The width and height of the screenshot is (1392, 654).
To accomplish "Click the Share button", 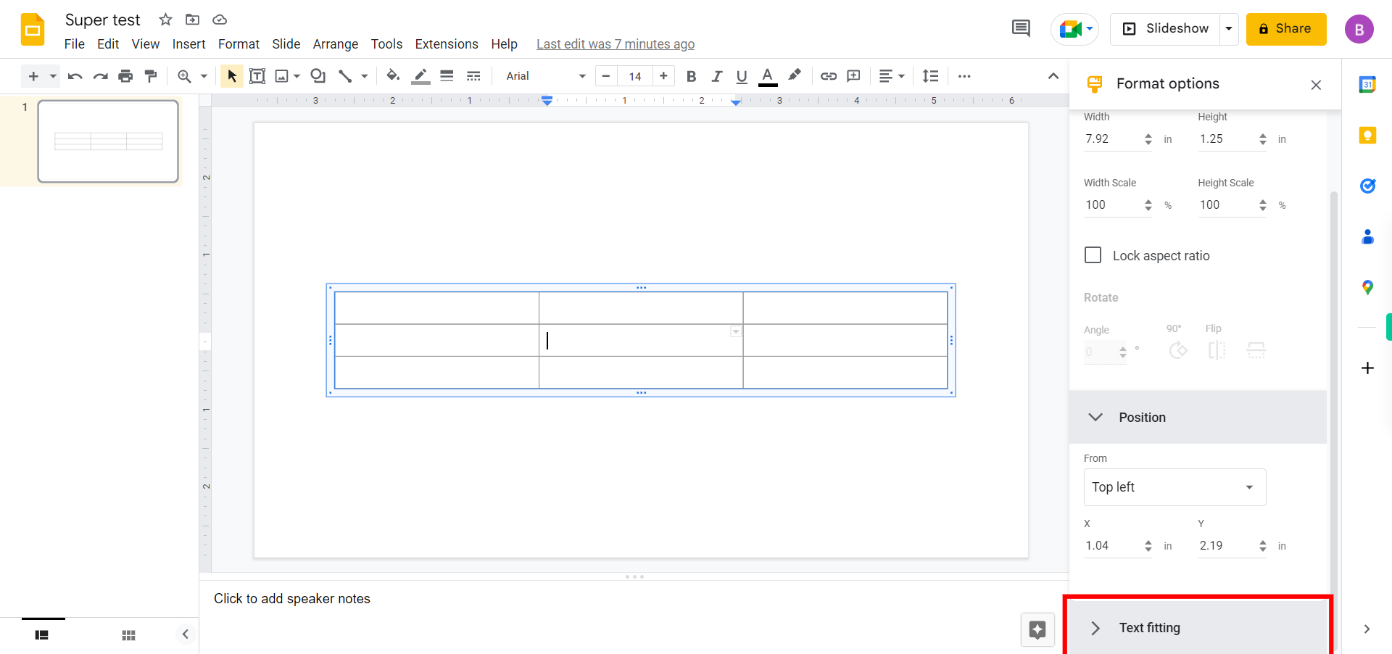I will click(1286, 29).
